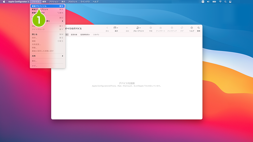Open the アクション menu
The width and height of the screenshot is (253, 142).
54,2
